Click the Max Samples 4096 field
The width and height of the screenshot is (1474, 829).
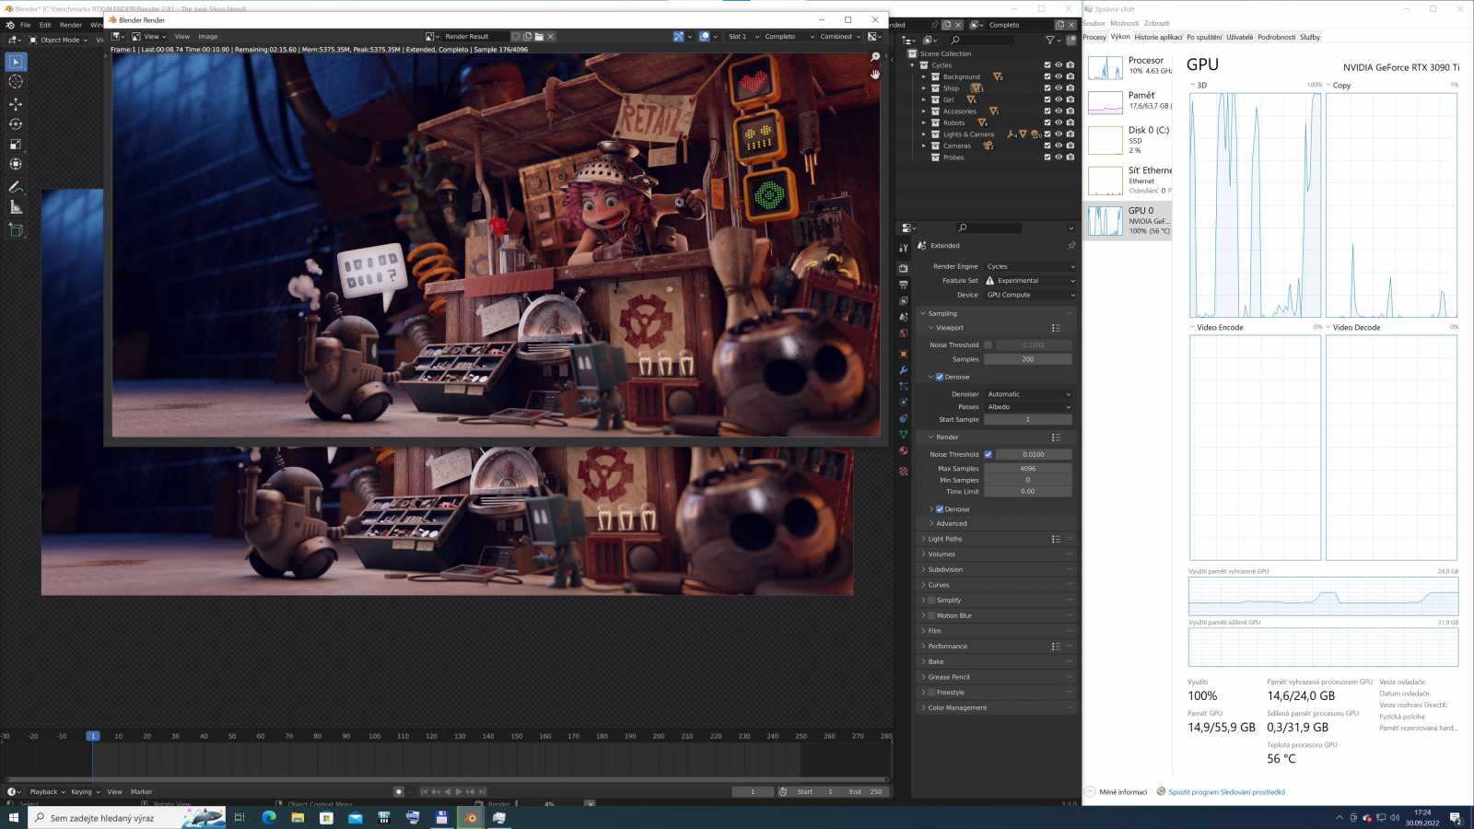click(1028, 469)
